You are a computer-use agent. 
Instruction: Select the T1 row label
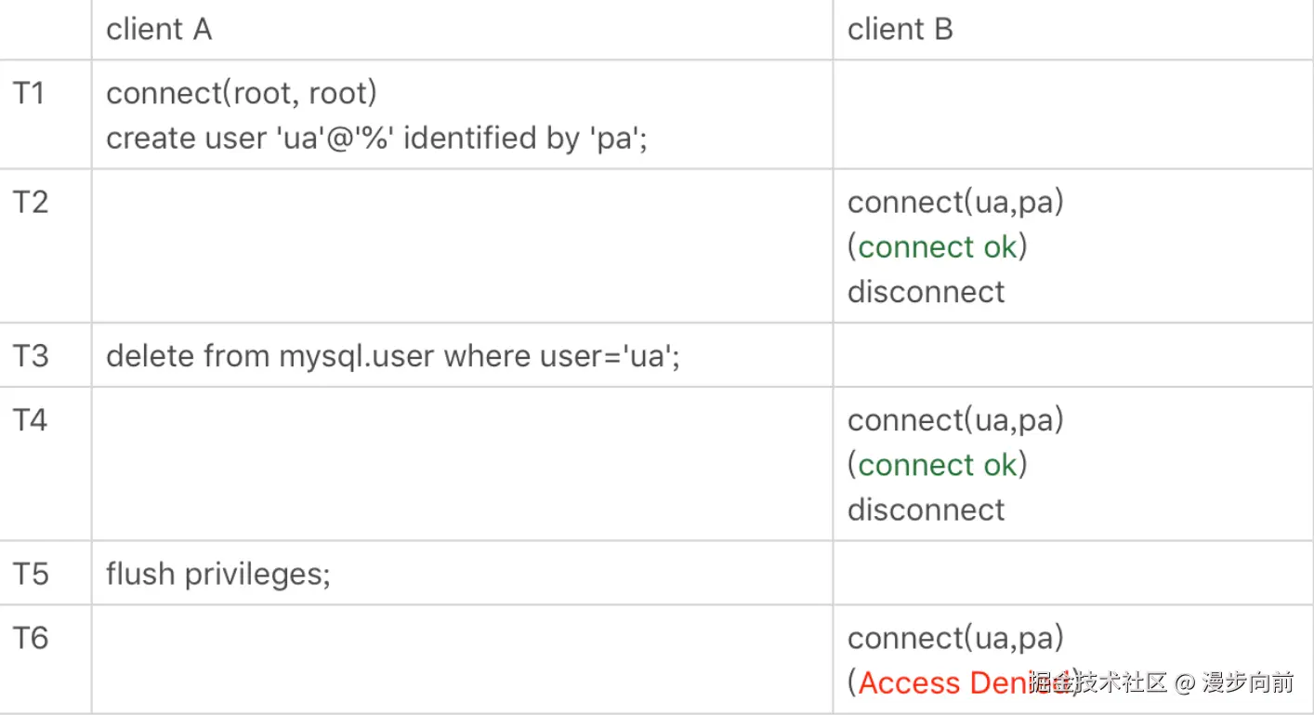tap(29, 93)
